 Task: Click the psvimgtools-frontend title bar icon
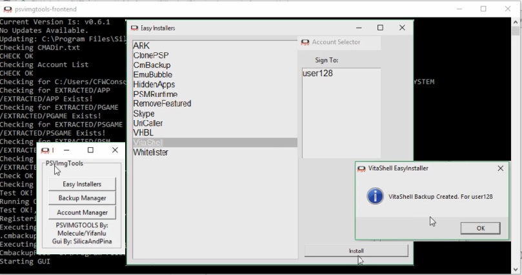[8, 9]
